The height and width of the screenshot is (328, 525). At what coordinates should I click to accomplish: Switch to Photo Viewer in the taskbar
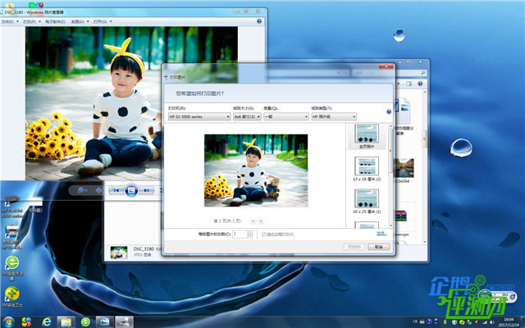click(105, 322)
